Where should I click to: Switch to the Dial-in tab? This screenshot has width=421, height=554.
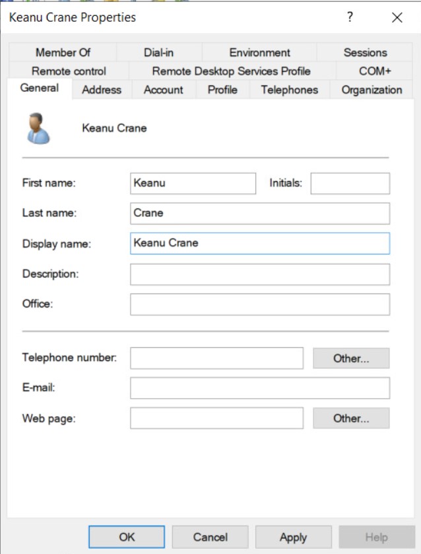click(158, 52)
